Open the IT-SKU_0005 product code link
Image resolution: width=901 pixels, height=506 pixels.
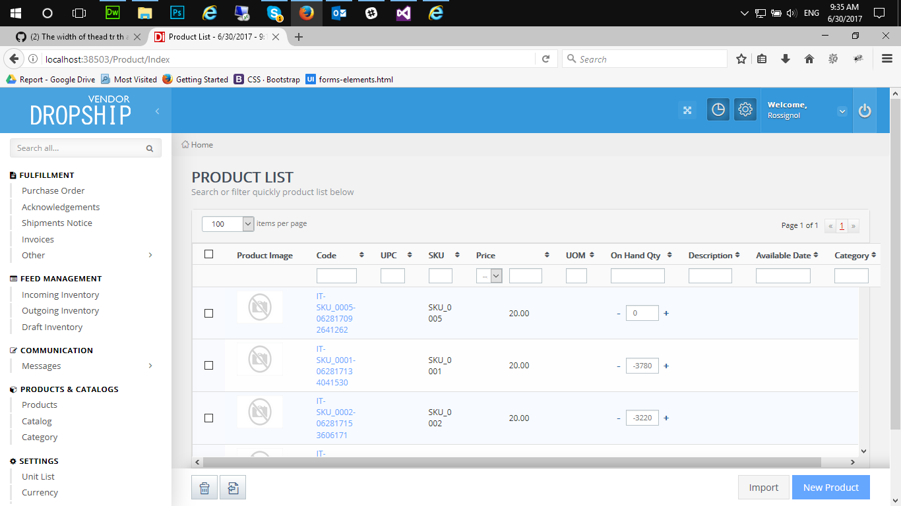coord(336,313)
